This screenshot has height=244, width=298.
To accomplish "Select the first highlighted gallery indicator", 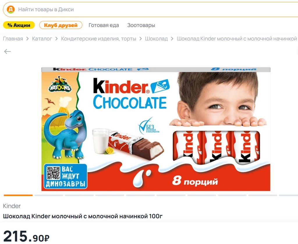I will tap(18, 195).
